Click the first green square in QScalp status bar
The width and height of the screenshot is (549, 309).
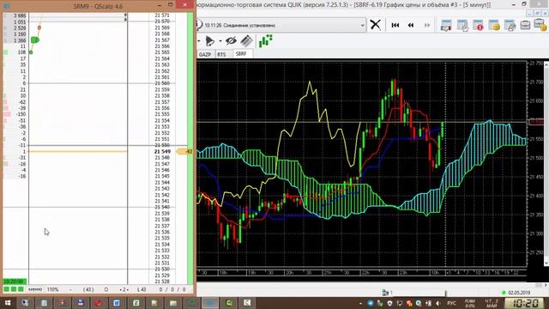pyautogui.click(x=6, y=289)
